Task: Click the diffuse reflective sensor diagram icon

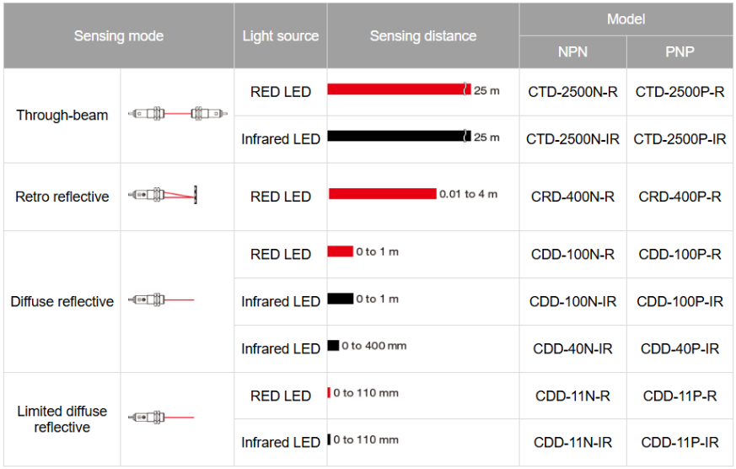Action: click(161, 300)
